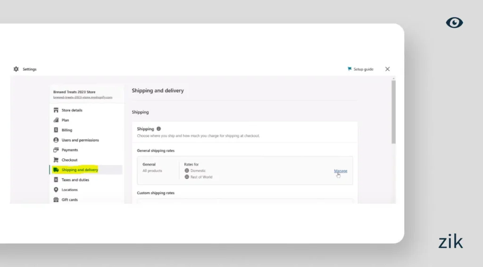Screen dimensions: 483x267
Task: Select Shipping and delivery menu item
Action: click(80, 170)
